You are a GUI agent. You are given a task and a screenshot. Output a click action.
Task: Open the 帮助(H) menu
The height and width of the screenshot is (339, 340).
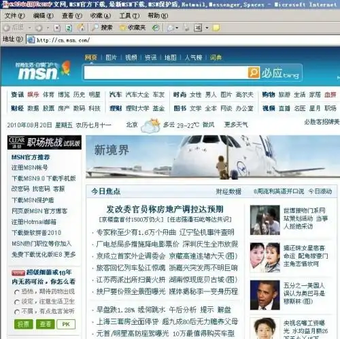tap(158, 16)
